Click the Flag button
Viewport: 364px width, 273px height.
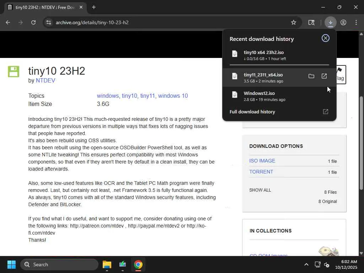341,75
